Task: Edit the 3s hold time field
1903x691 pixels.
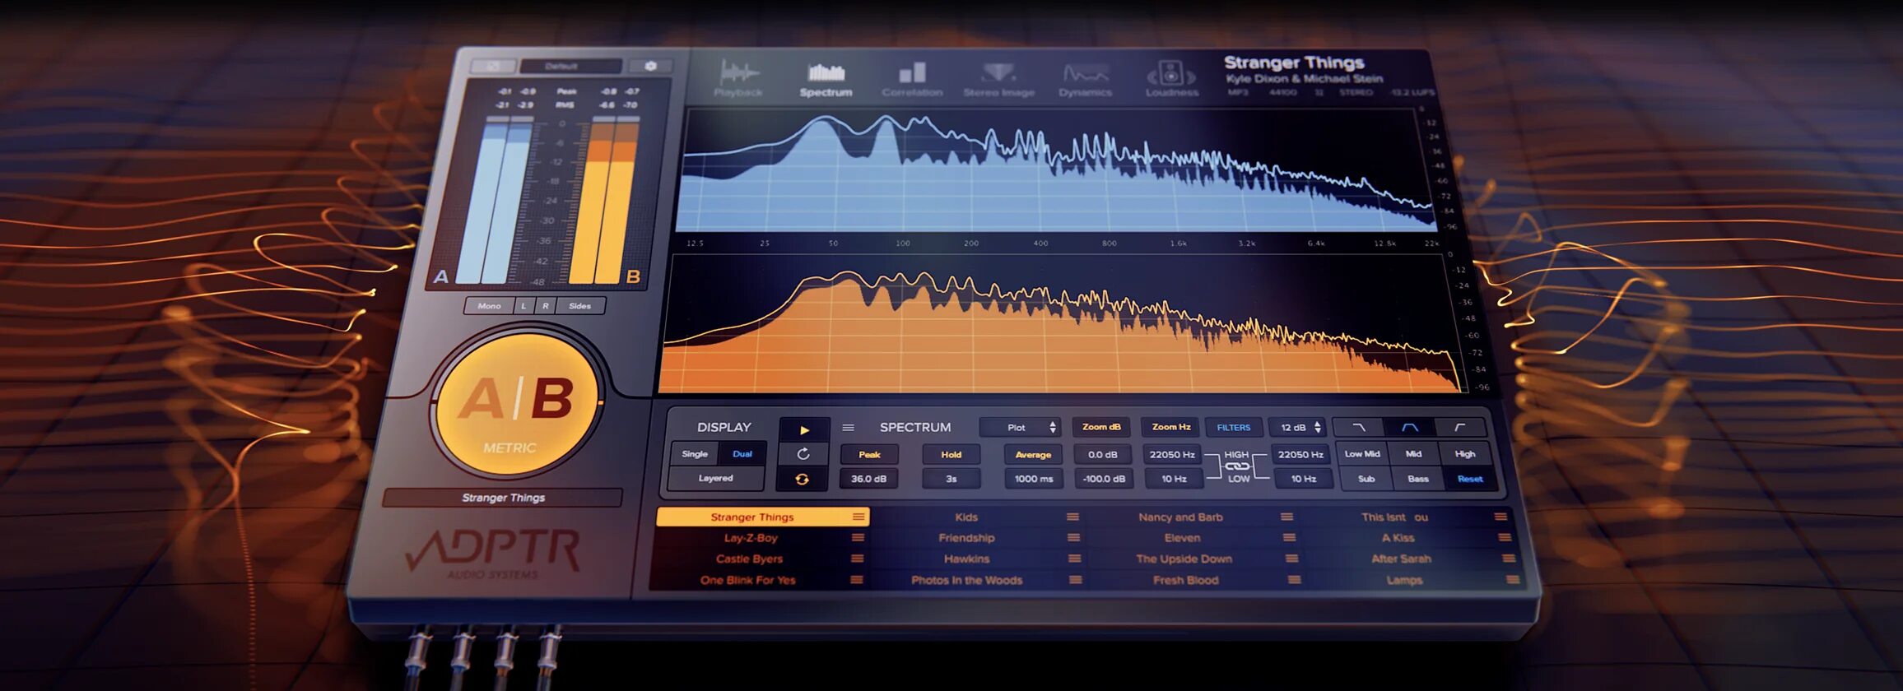Action: point(951,479)
